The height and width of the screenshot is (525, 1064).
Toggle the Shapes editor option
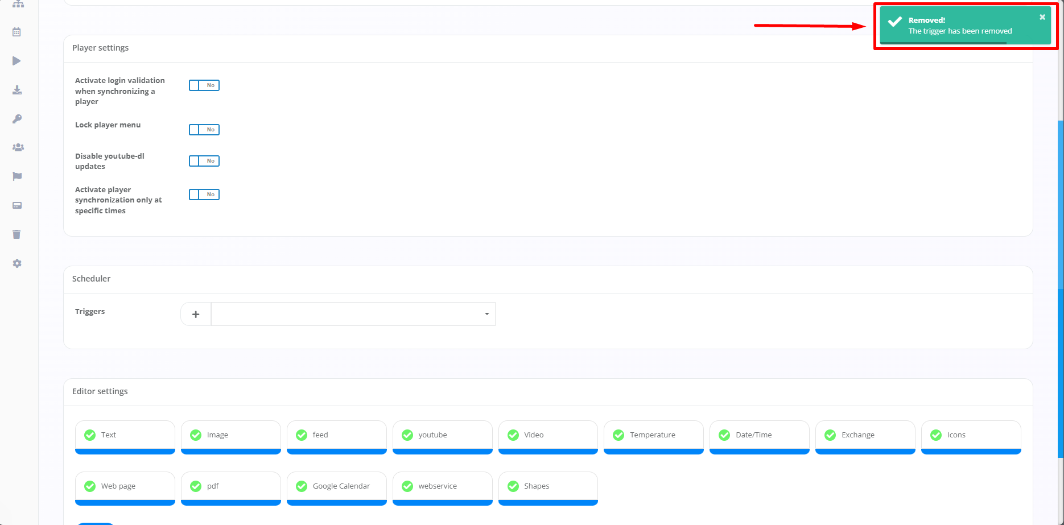pos(513,486)
